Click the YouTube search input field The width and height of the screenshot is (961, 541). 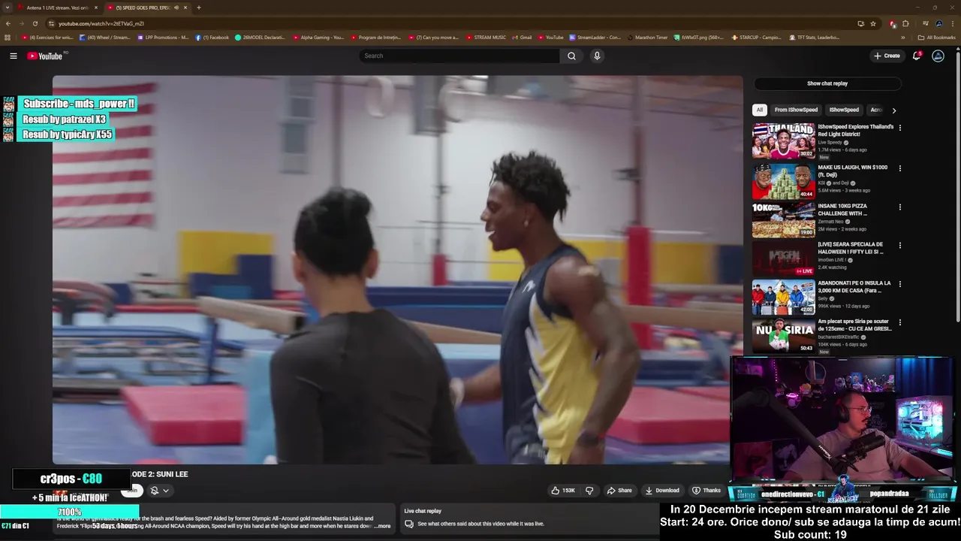(x=459, y=56)
